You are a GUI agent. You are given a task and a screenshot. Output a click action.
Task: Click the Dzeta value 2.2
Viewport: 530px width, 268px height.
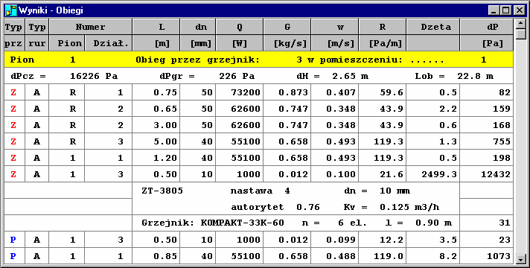coord(433,109)
